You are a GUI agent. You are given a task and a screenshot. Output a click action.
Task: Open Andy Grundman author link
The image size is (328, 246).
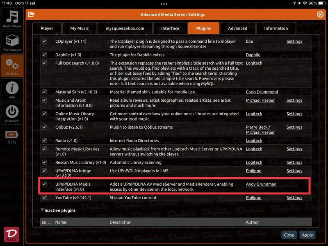point(261,184)
